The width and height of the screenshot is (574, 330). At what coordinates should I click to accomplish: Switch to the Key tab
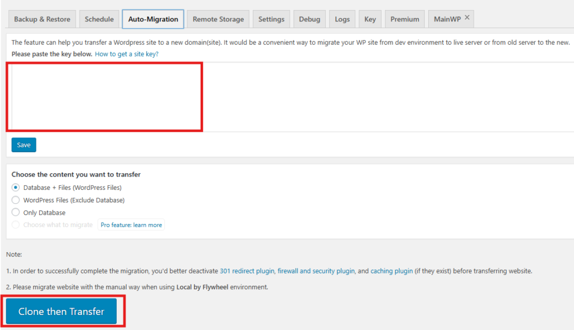(370, 19)
